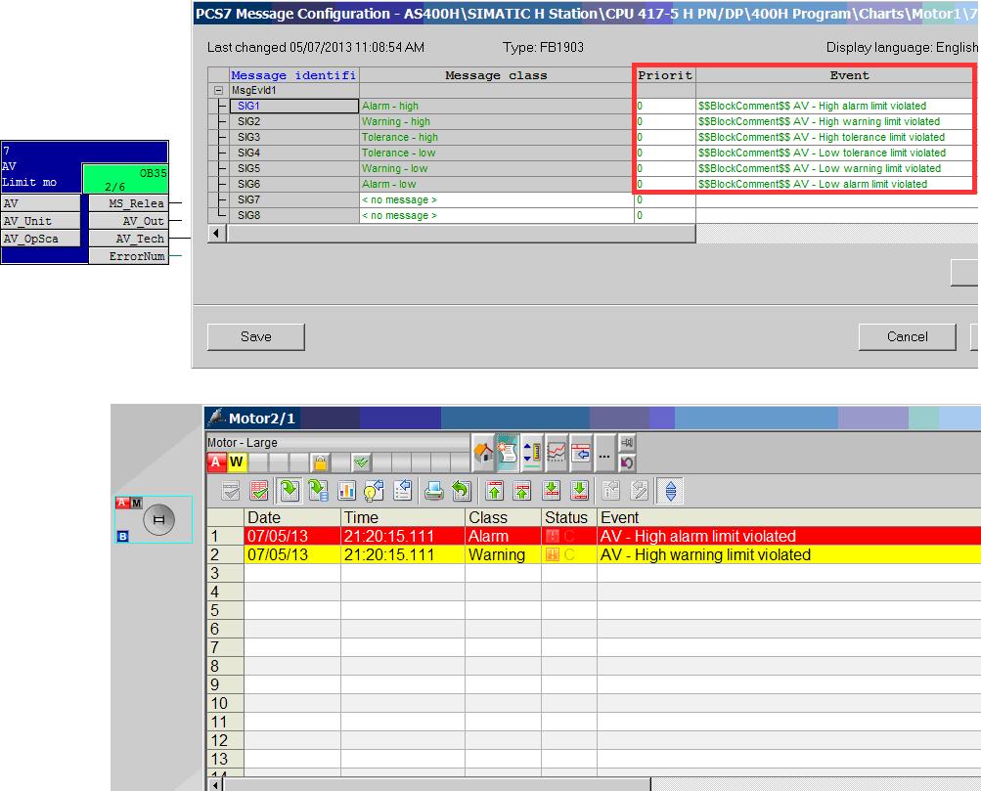
Task: Open the info text lightbulb icon
Action: pos(374,491)
